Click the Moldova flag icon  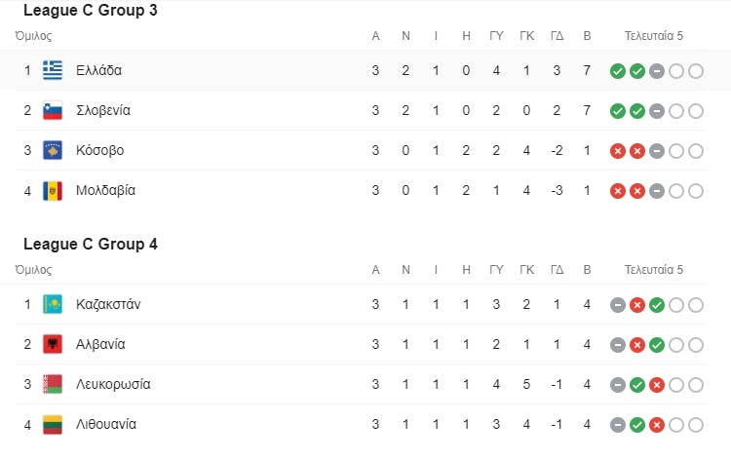[53, 191]
